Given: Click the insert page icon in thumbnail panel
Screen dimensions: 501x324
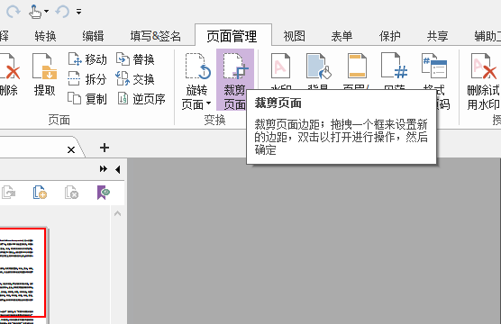Looking at the screenshot, I should click(40, 193).
